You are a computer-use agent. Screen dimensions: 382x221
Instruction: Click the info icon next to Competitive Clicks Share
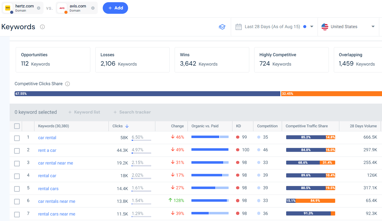[x=67, y=84]
